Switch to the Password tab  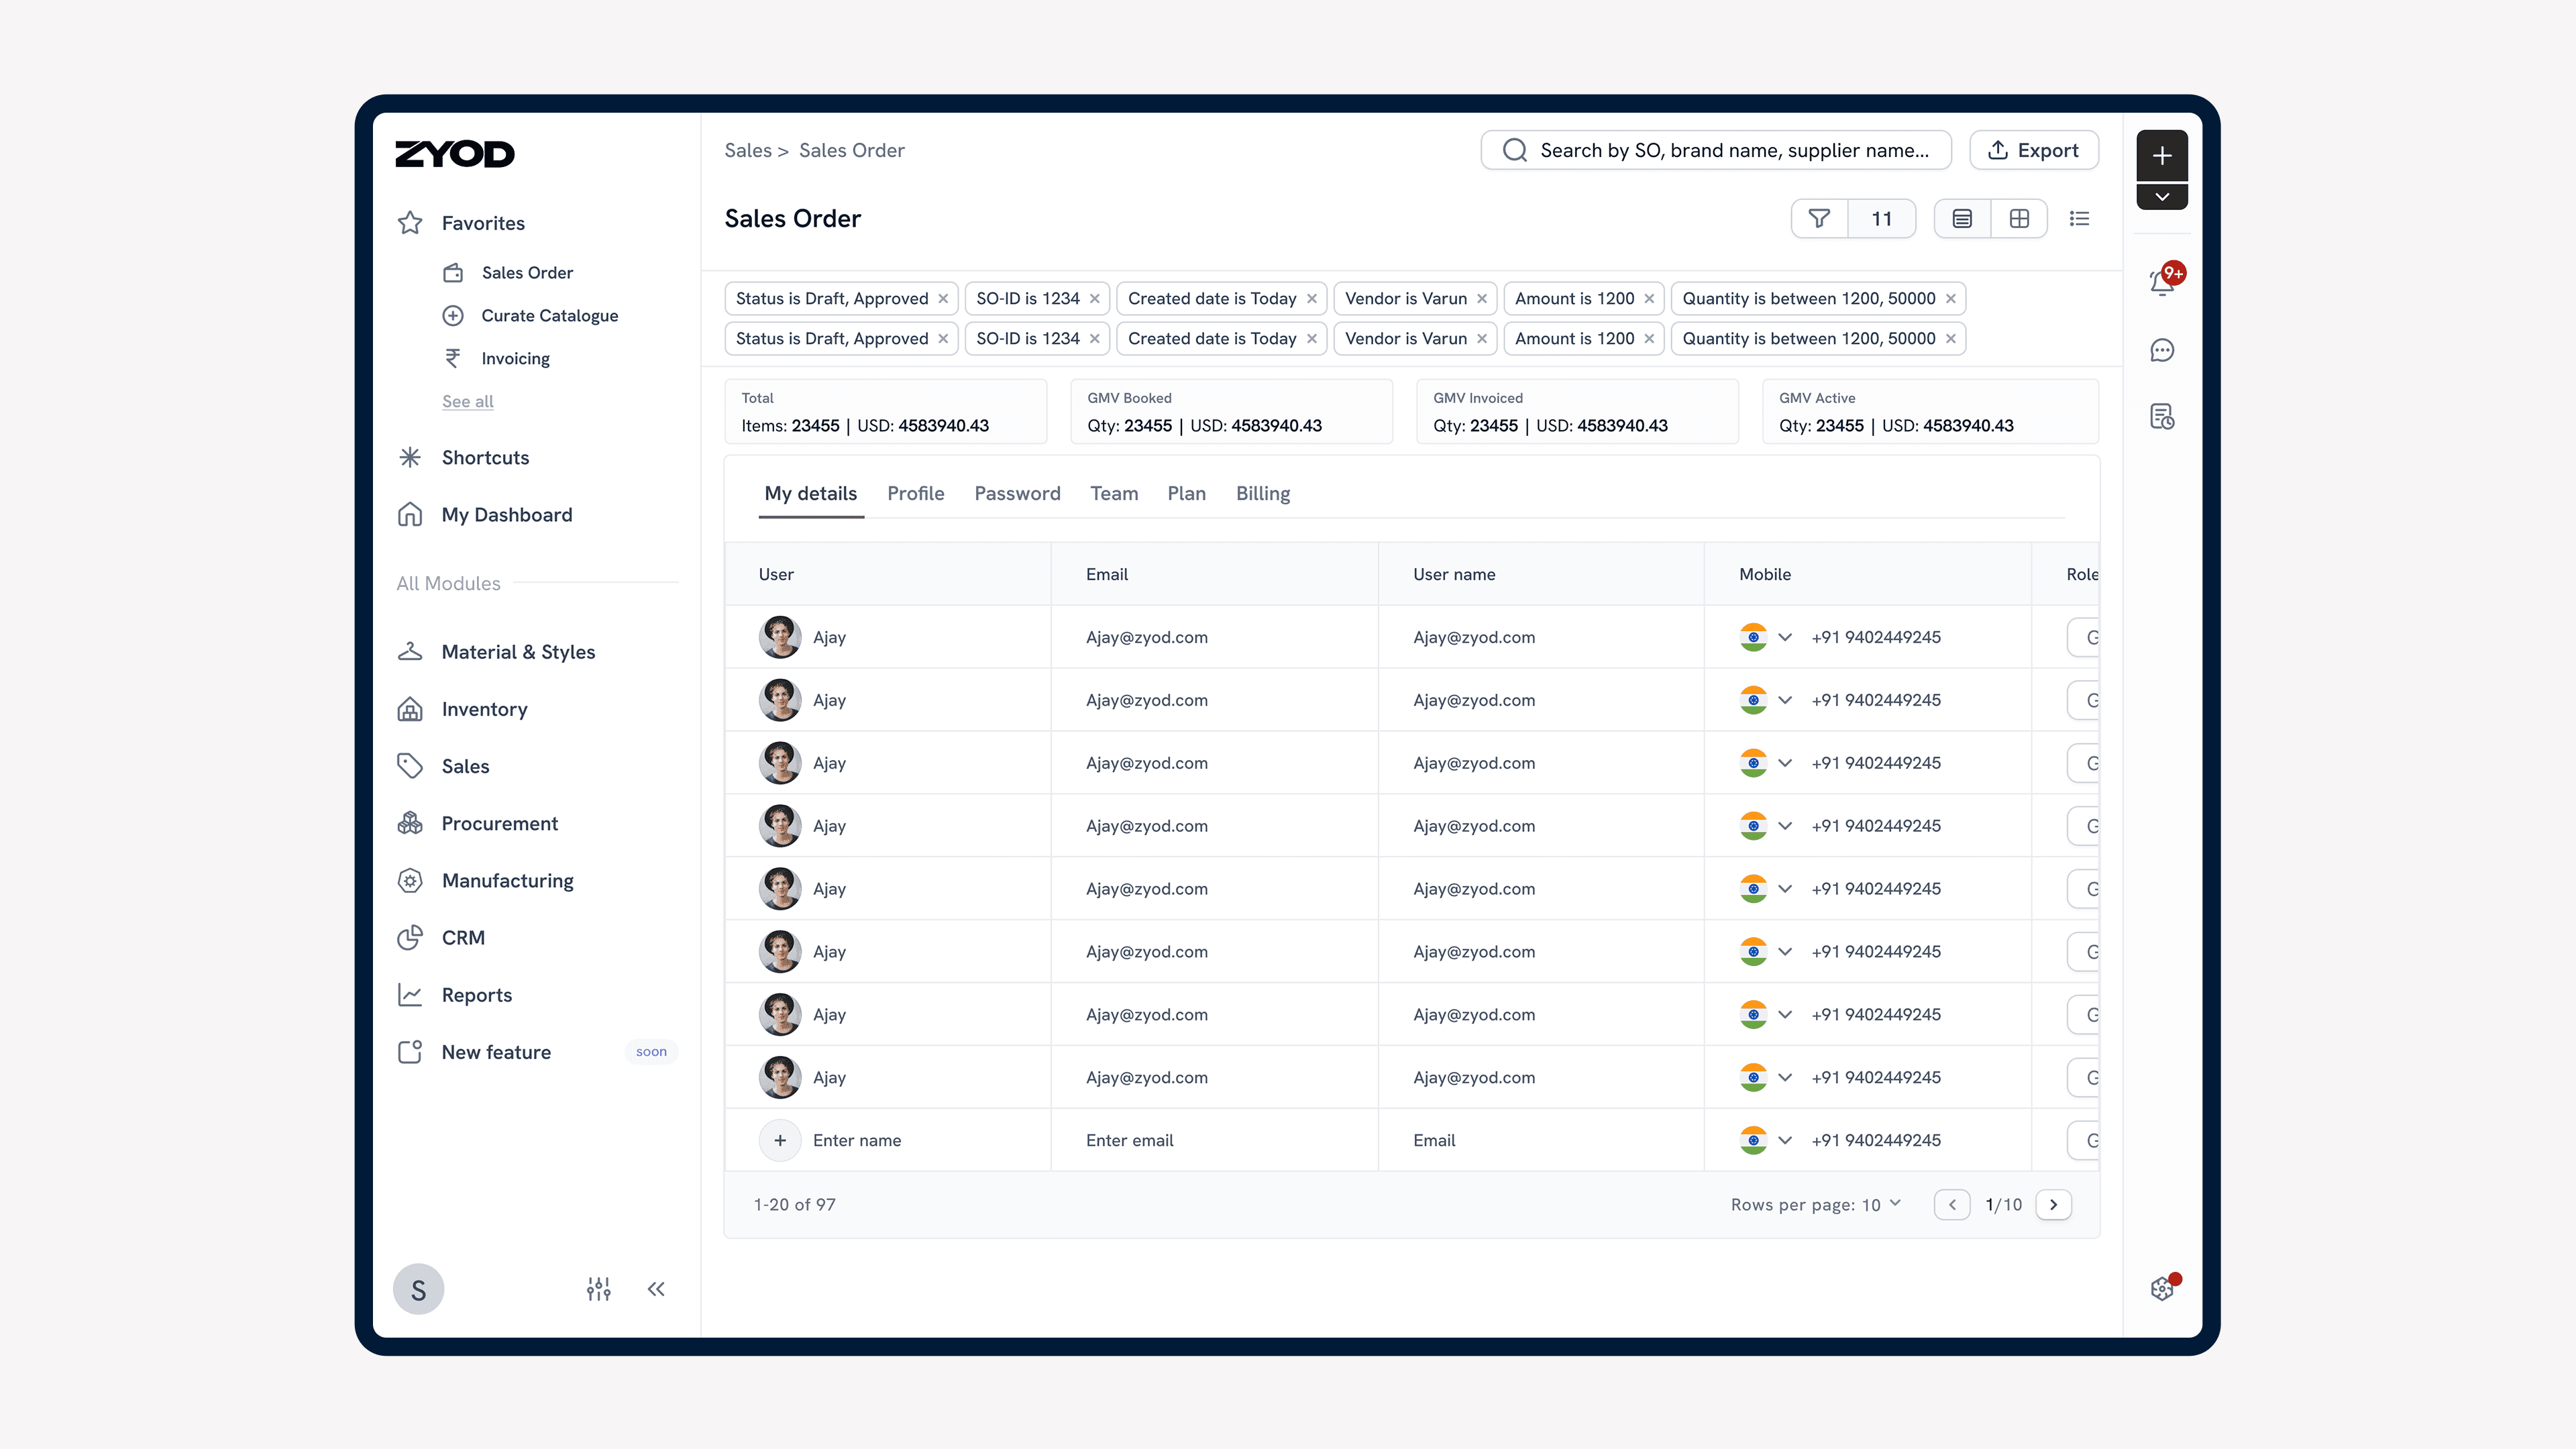tap(1017, 493)
